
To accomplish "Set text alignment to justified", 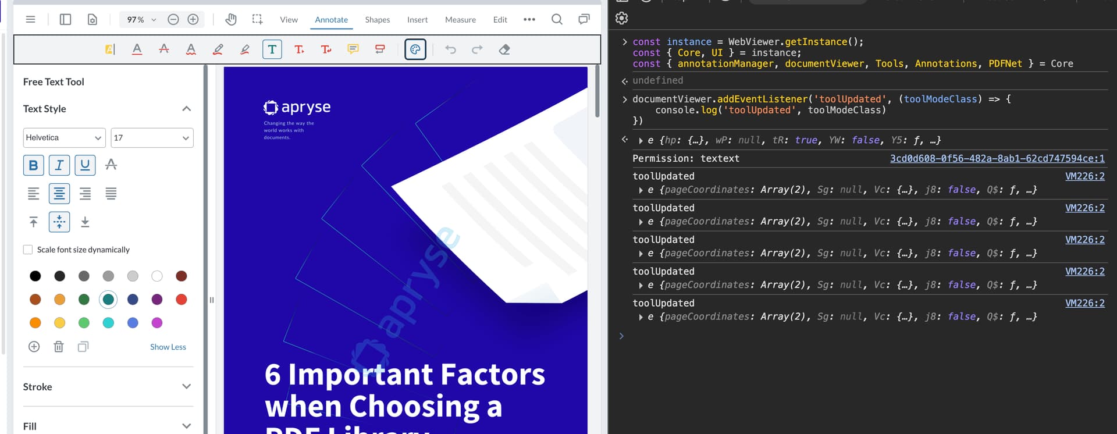I will pyautogui.click(x=111, y=194).
